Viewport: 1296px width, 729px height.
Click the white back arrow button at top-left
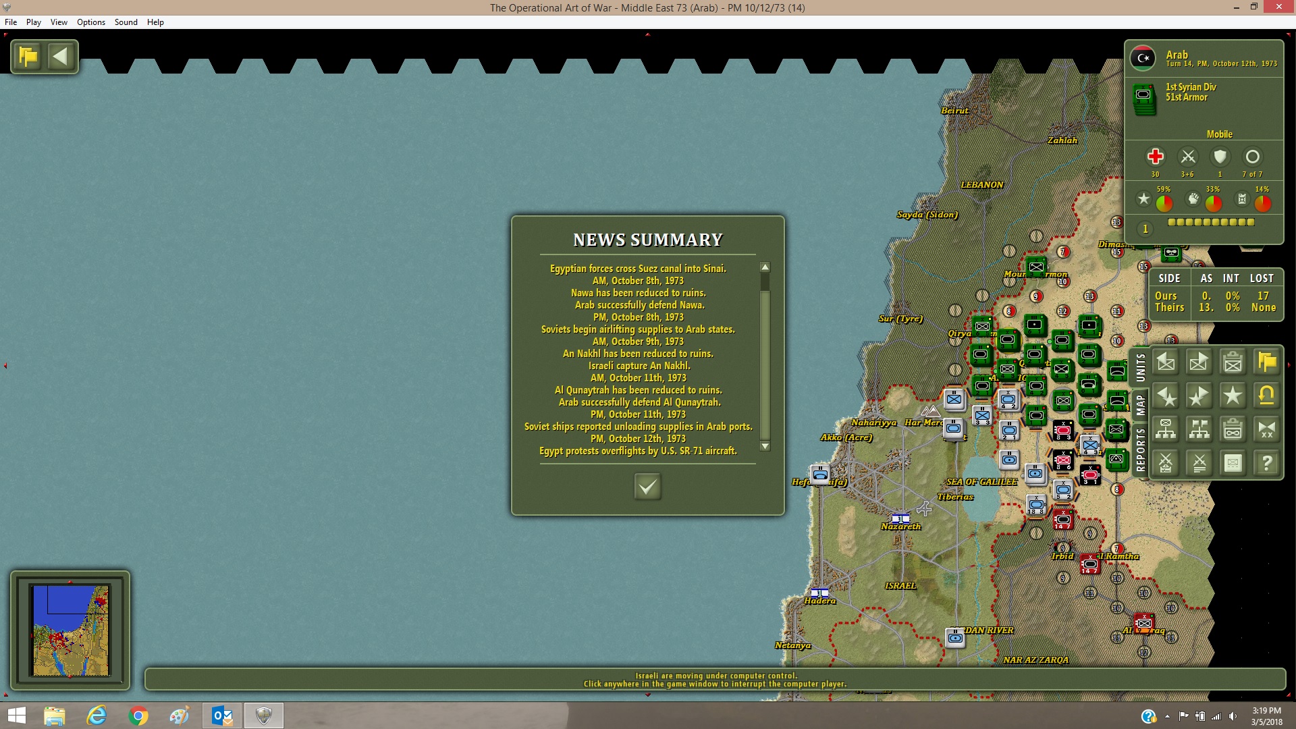(x=61, y=57)
